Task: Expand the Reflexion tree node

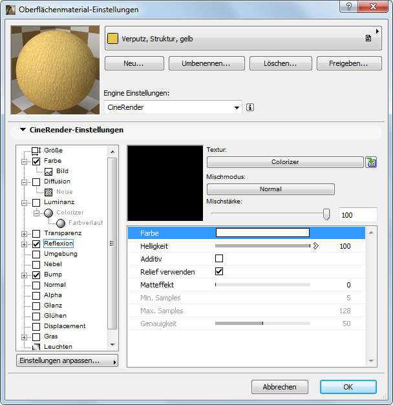Action: coord(24,244)
